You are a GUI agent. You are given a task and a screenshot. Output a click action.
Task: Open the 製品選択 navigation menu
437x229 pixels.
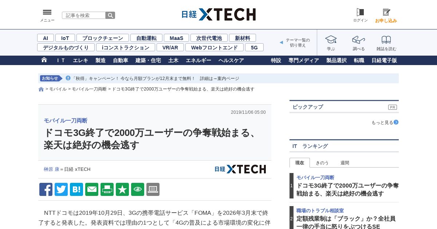[x=336, y=60]
